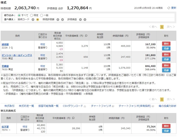Click the 更新 refresh icon

pyautogui.click(x=169, y=8)
